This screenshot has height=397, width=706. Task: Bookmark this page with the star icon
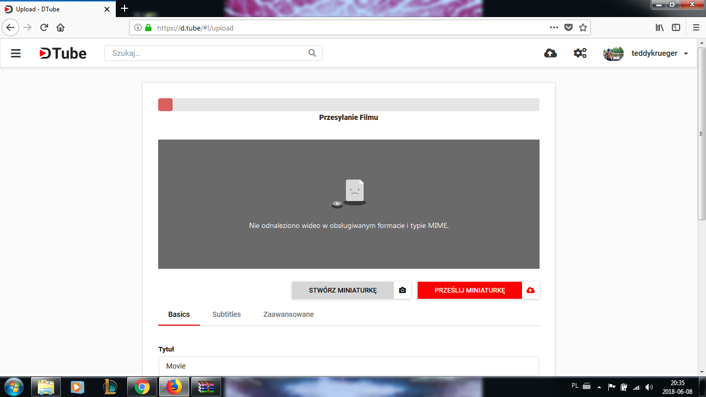click(583, 28)
